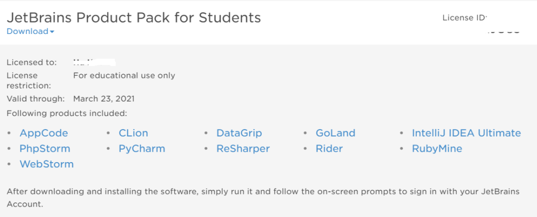This screenshot has height=217, width=537.
Task: Open the RubyMine link
Action: pyautogui.click(x=437, y=149)
